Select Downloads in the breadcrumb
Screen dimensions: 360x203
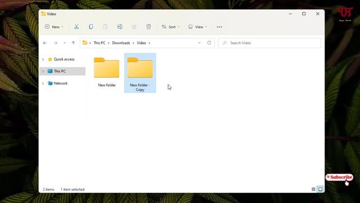(121, 43)
